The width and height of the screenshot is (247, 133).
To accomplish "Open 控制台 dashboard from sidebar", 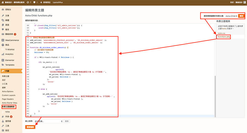I will click(7, 10).
